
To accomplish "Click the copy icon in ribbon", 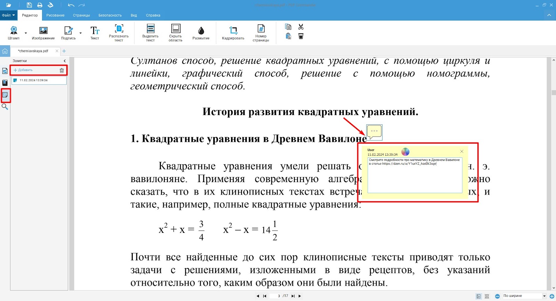I will tap(288, 27).
